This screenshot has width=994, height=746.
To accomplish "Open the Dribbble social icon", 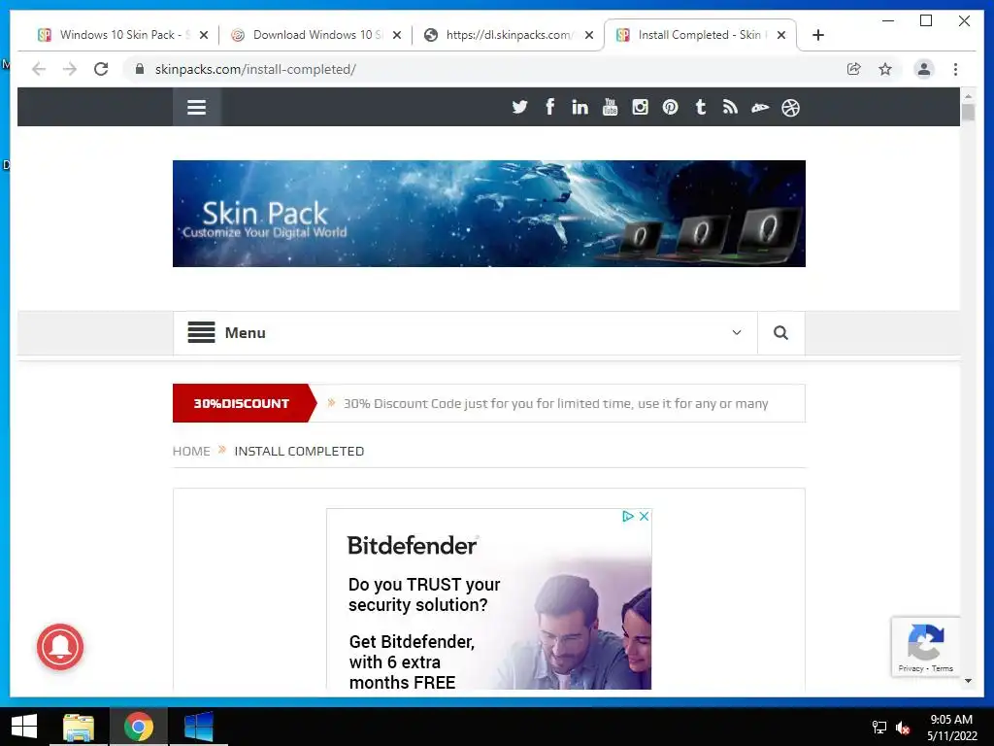I will tap(790, 108).
